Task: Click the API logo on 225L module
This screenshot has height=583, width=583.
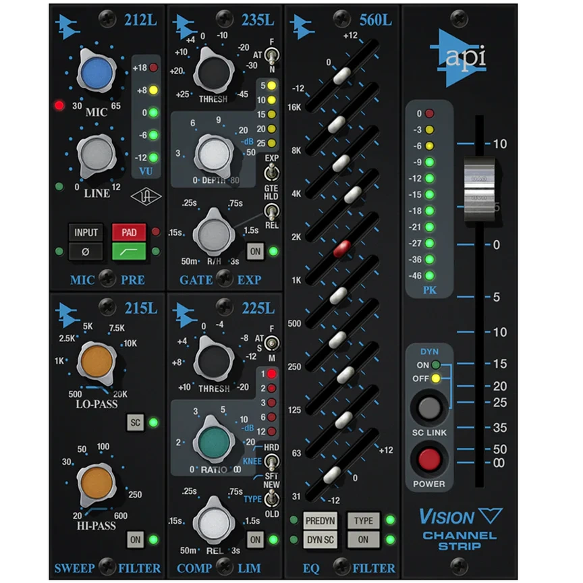Action: click(x=184, y=315)
